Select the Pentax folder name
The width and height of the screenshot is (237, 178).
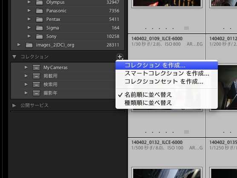click(53, 19)
